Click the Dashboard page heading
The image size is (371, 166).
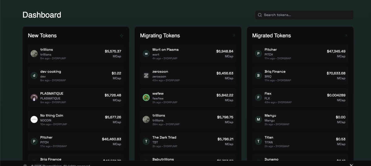pos(42,15)
